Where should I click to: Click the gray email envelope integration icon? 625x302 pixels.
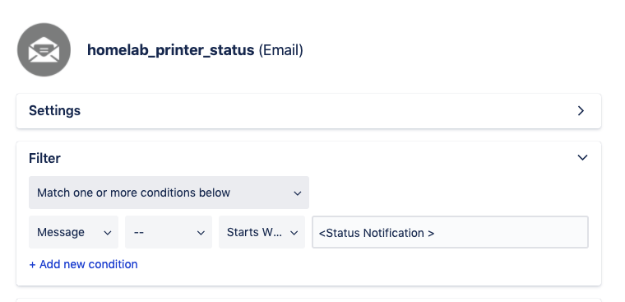click(44, 50)
